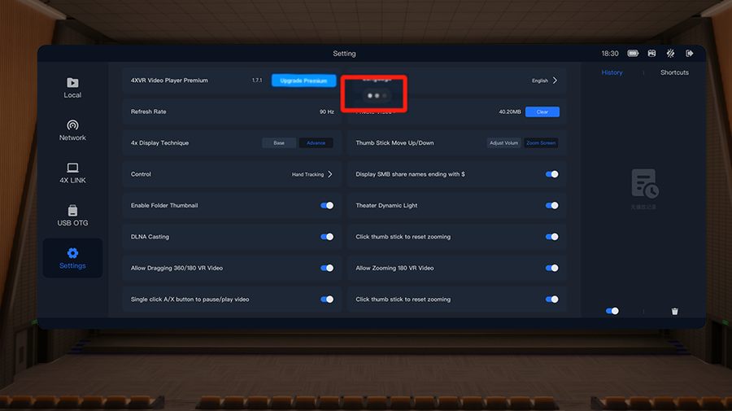This screenshot has width=732, height=411.
Task: Click the trash icon to delete history
Action: click(x=674, y=311)
